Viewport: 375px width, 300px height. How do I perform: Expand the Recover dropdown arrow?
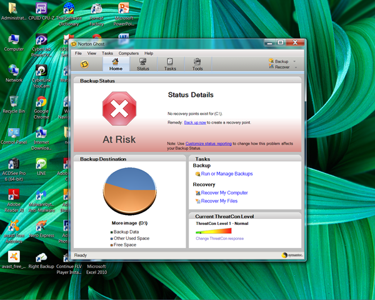click(x=296, y=67)
